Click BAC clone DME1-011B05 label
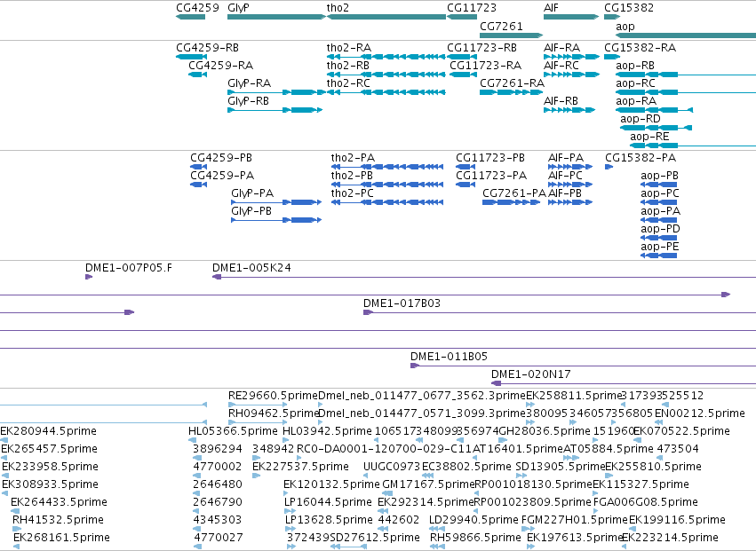 (x=449, y=357)
